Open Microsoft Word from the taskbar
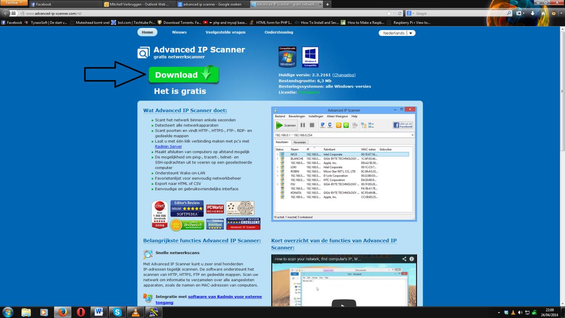 [x=99, y=312]
